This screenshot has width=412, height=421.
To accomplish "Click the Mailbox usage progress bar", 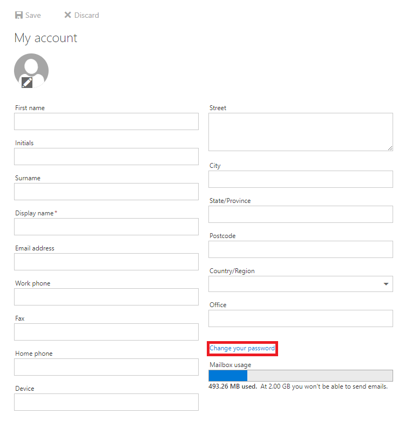I will tap(301, 376).
